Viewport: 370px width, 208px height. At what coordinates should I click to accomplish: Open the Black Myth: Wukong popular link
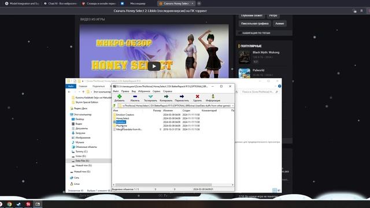click(266, 53)
